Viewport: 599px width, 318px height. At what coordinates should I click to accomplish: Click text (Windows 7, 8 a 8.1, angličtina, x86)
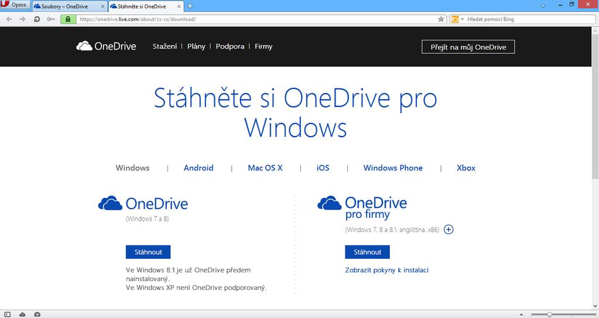click(392, 230)
